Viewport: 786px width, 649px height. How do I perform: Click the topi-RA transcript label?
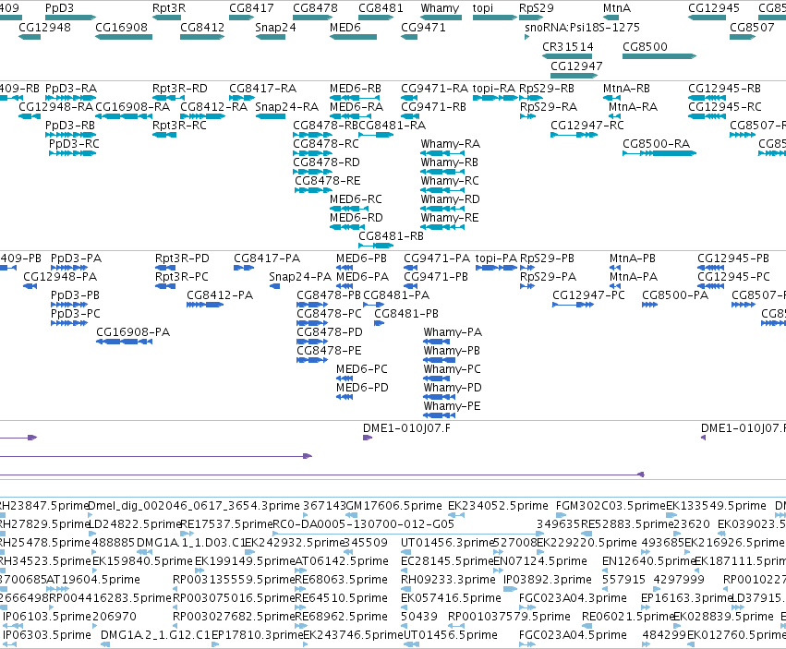[494, 89]
